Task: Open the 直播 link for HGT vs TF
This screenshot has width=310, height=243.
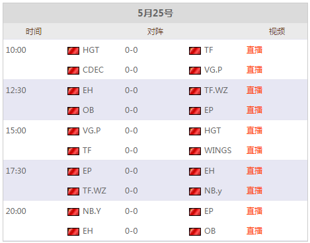Action: point(254,50)
